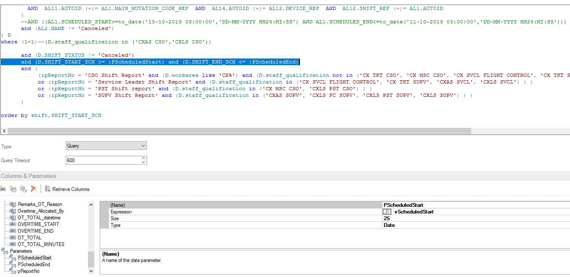Select the OVERTIME_END column

coord(36,231)
